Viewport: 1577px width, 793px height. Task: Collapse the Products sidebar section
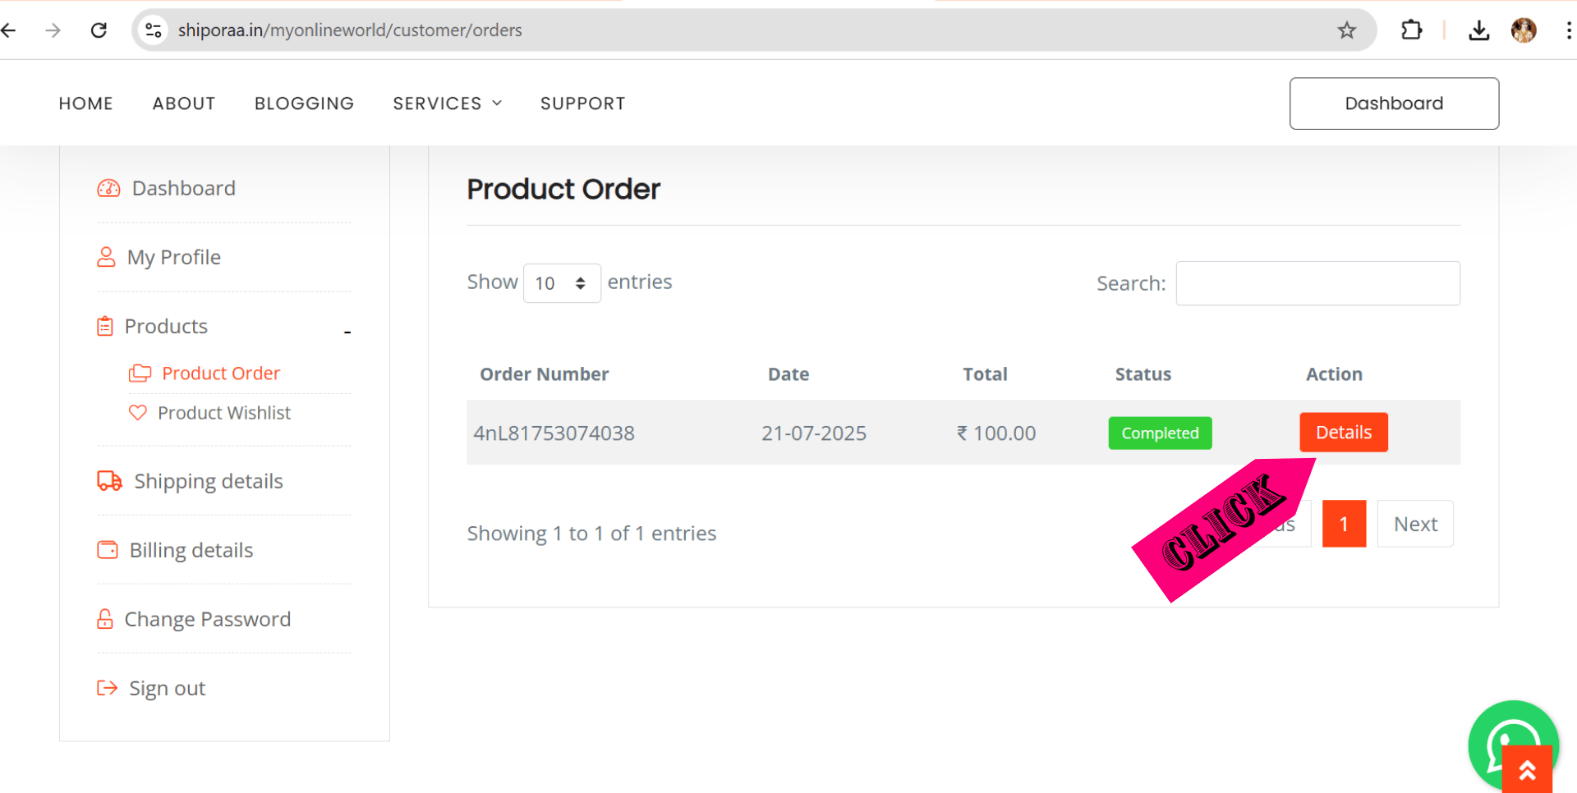coord(347,332)
